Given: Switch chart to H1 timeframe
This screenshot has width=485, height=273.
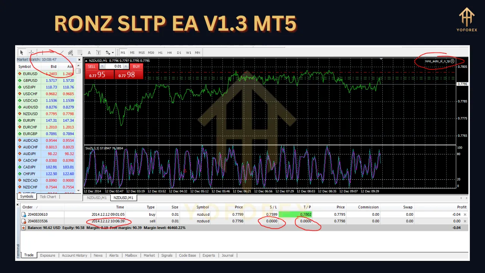Looking at the screenshot, I should click(x=160, y=53).
